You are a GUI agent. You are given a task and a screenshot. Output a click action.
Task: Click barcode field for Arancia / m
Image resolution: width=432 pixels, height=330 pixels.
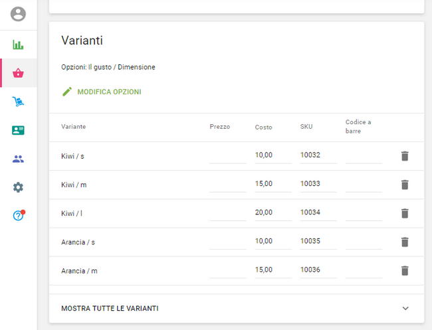[x=364, y=270]
